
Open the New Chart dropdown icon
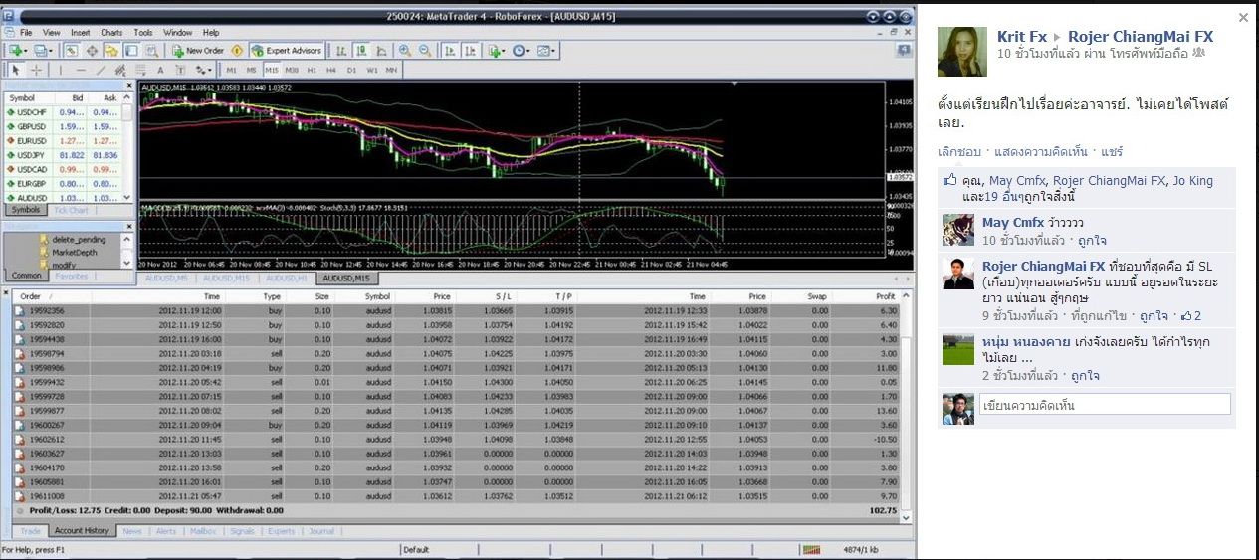click(x=17, y=50)
